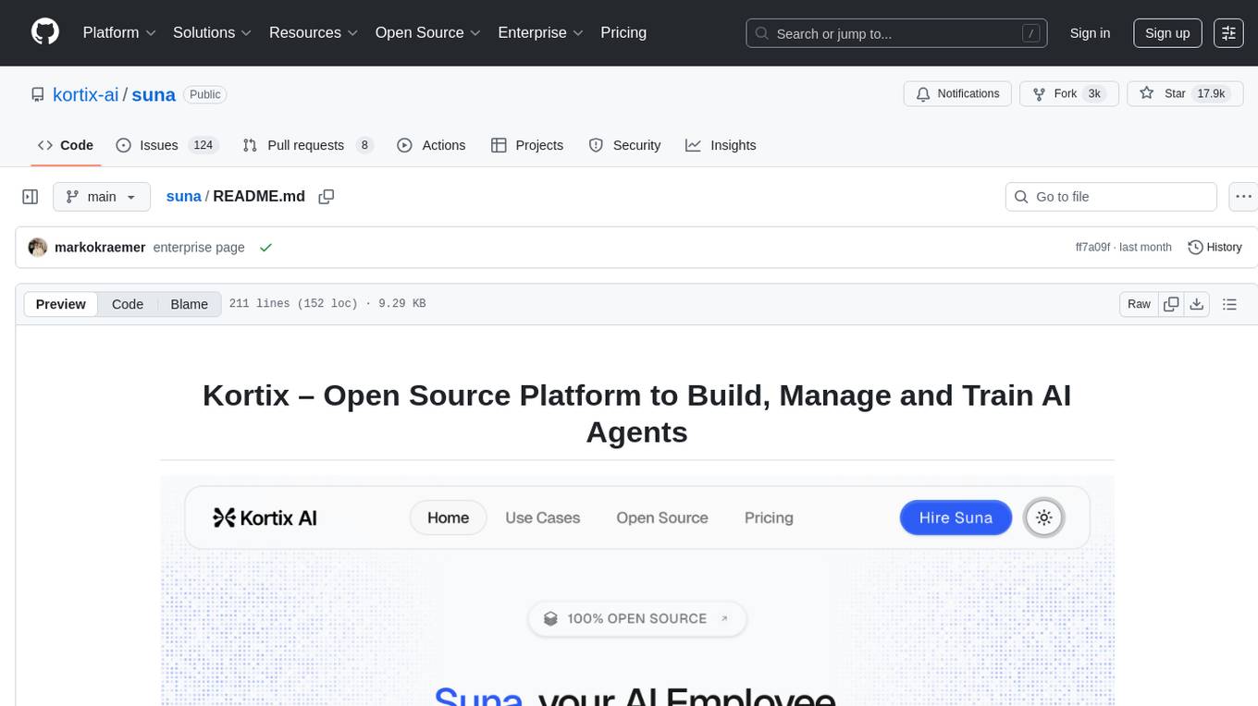Click the suna breadcrumb link
This screenshot has width=1258, height=706.
coord(183,197)
